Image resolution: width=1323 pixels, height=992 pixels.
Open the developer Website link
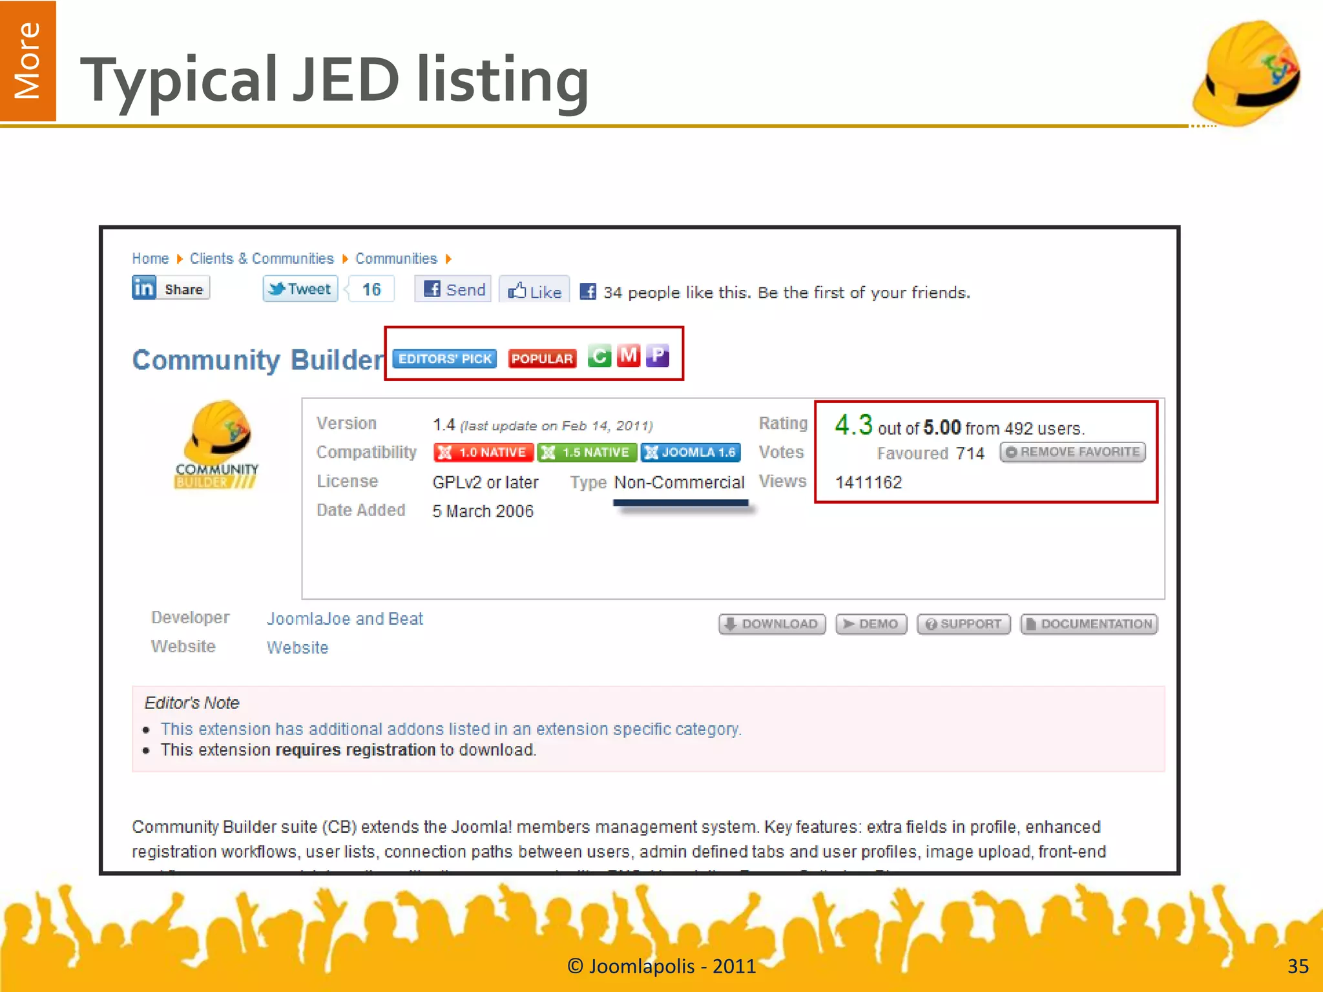click(298, 647)
